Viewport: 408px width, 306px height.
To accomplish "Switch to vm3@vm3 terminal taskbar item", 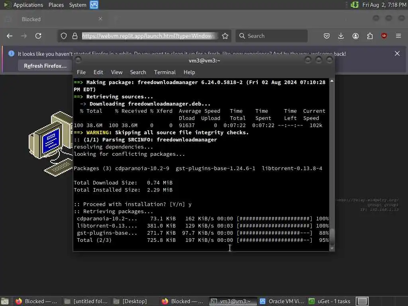I will (232, 301).
